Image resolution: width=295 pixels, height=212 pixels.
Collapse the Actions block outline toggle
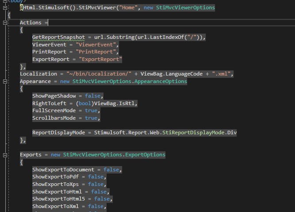click(5, 23)
